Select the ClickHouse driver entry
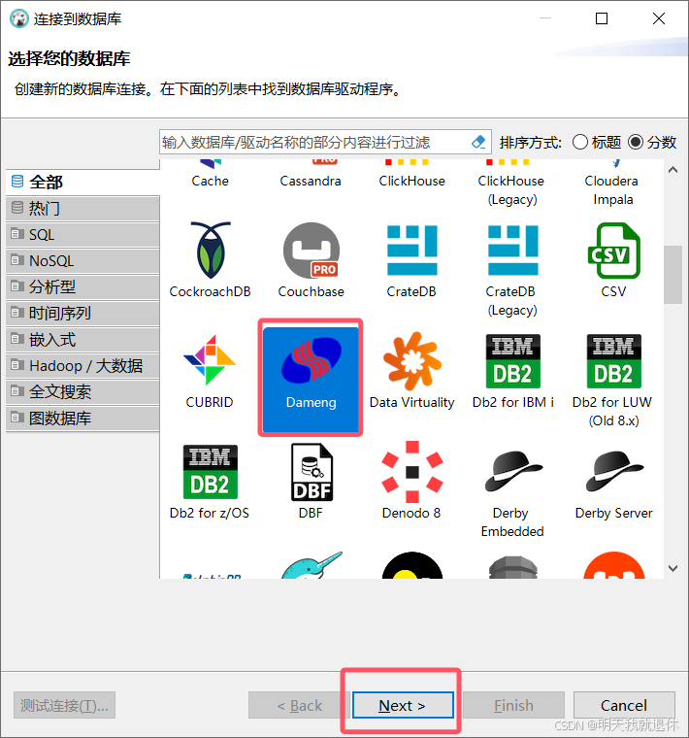Image resolution: width=689 pixels, height=738 pixels. (x=411, y=175)
